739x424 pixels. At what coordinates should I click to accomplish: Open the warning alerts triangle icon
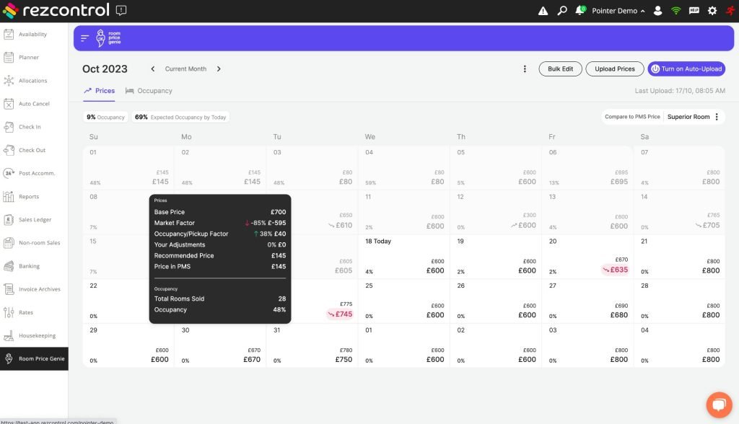point(543,11)
